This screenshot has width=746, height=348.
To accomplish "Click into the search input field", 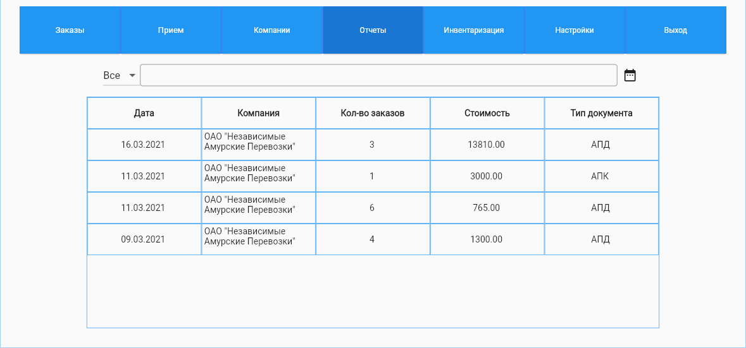I will (379, 75).
